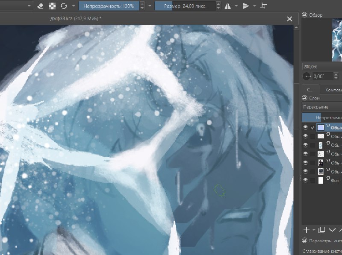Open the 200,0% zoom level combo box
The width and height of the screenshot is (342, 255).
click(x=322, y=67)
